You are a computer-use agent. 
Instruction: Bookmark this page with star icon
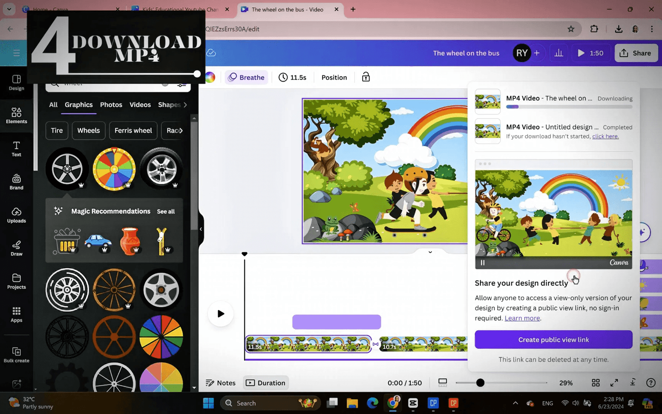click(x=571, y=29)
